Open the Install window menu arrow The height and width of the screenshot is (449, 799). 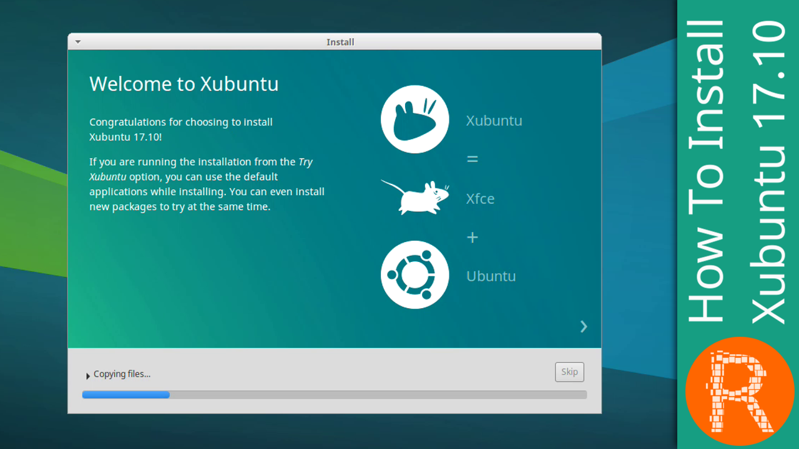78,42
